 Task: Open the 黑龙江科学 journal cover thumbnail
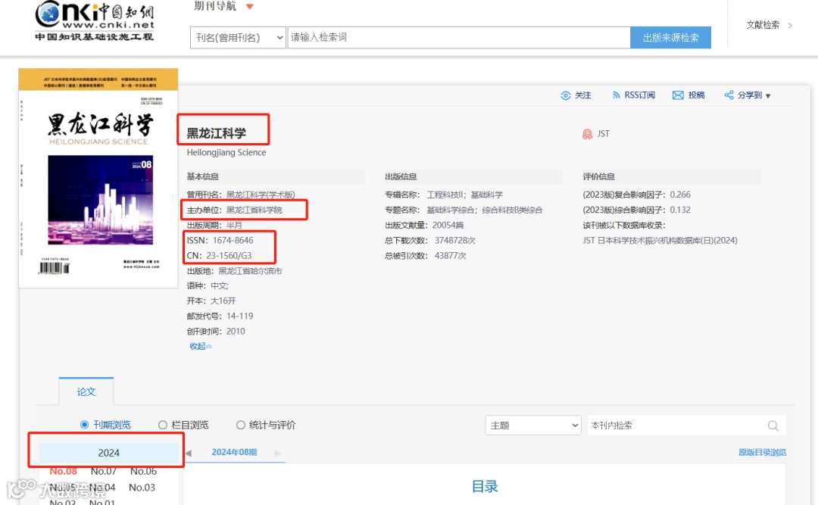pyautogui.click(x=98, y=178)
